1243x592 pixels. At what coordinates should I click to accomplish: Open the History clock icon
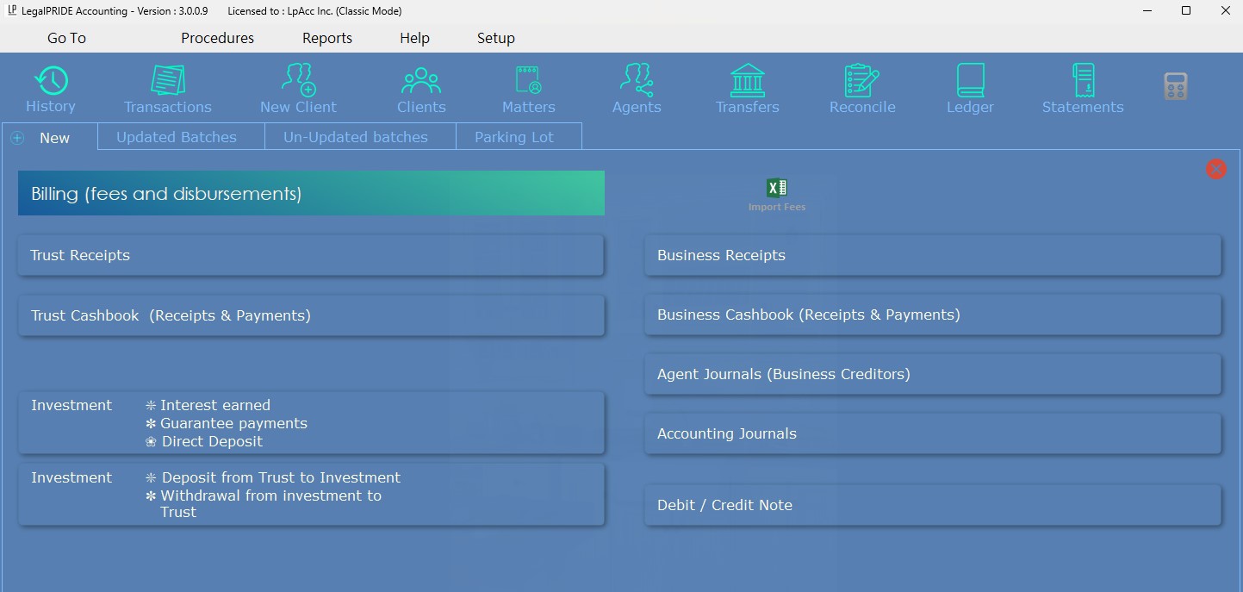pyautogui.click(x=51, y=81)
